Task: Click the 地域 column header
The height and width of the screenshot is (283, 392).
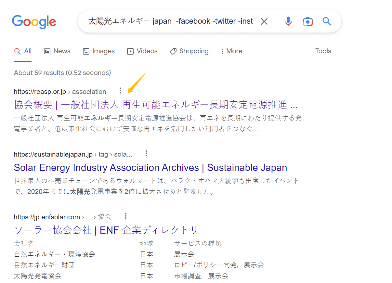Action: (x=147, y=243)
